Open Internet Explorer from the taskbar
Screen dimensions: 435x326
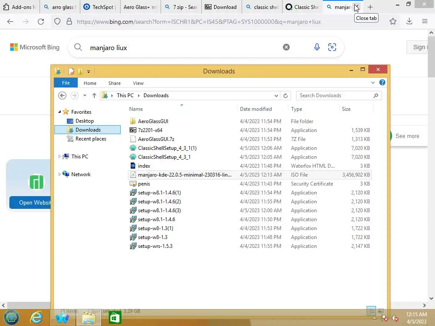37,318
